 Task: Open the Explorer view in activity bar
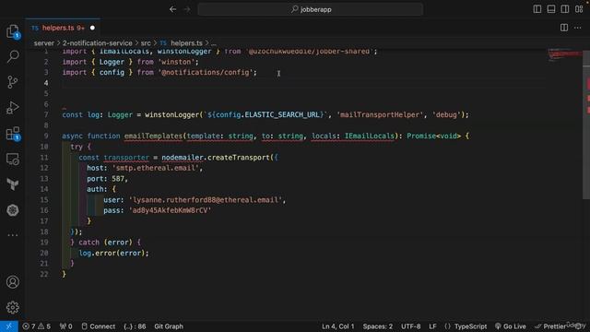(12, 30)
